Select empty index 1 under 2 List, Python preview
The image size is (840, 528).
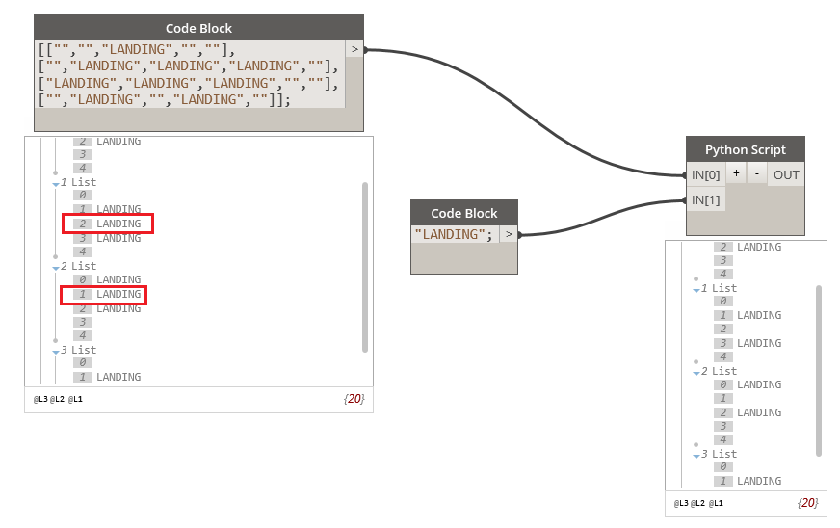(x=723, y=398)
